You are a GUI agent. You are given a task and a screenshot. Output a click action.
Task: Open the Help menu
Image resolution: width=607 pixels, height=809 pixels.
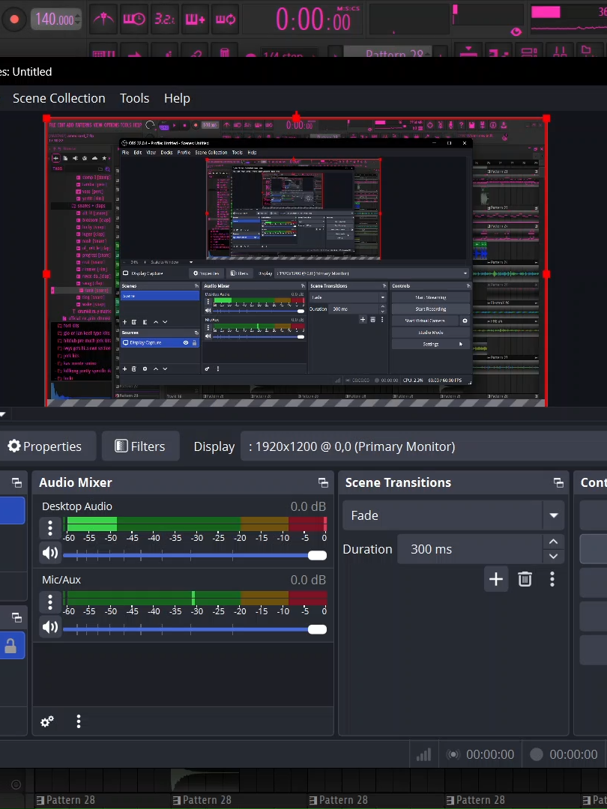pos(177,98)
